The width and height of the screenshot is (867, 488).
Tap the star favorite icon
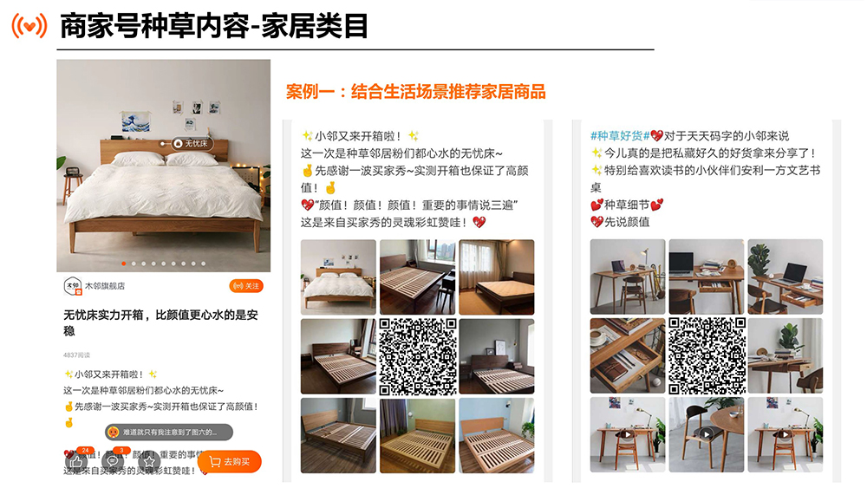[149, 461]
